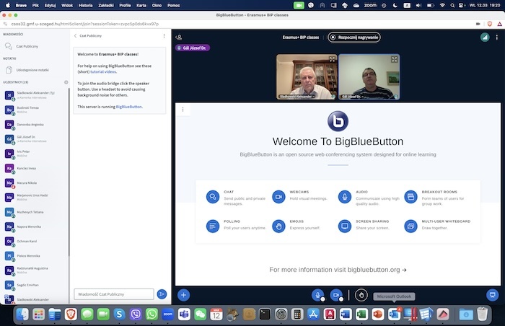Click the Rozpocznij nagrywanie recording button
The image size is (505, 326).
(x=354, y=38)
